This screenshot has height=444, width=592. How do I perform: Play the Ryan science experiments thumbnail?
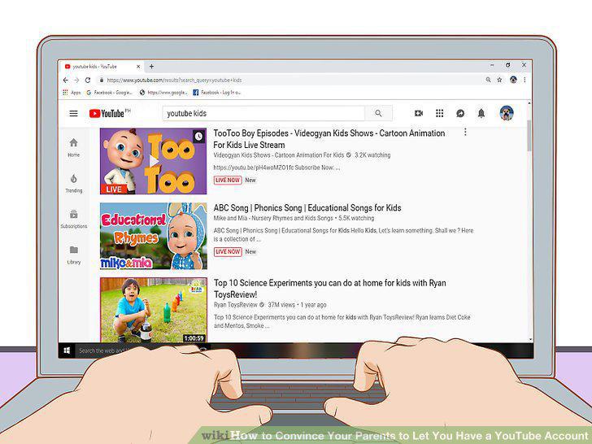153,310
